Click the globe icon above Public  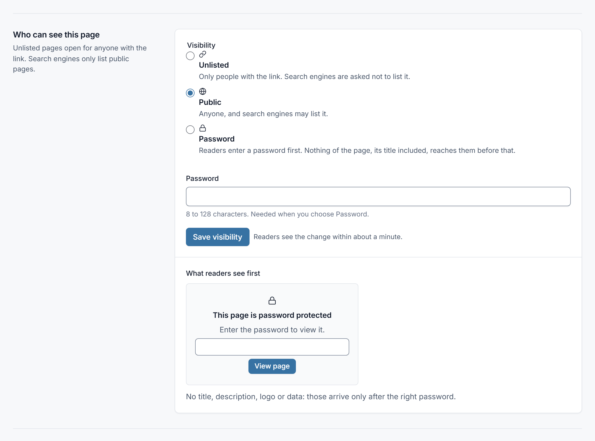203,92
